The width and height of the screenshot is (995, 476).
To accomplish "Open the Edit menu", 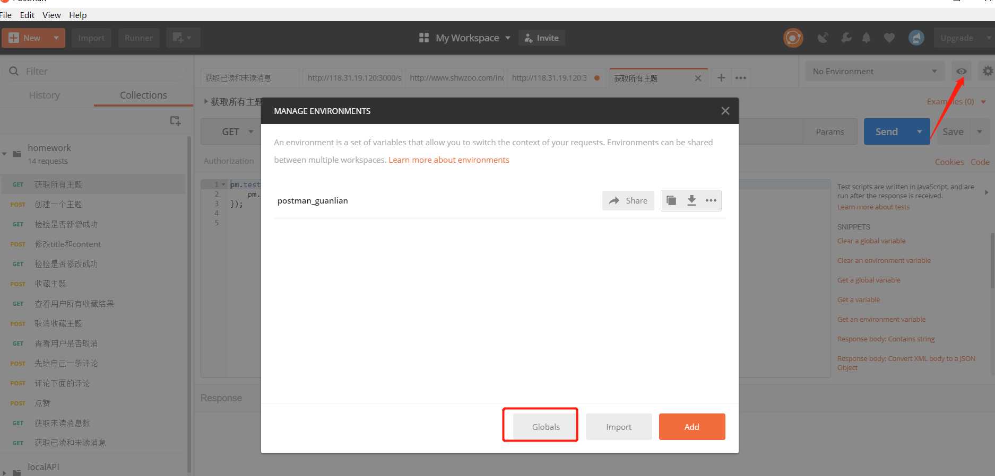I will (x=27, y=15).
